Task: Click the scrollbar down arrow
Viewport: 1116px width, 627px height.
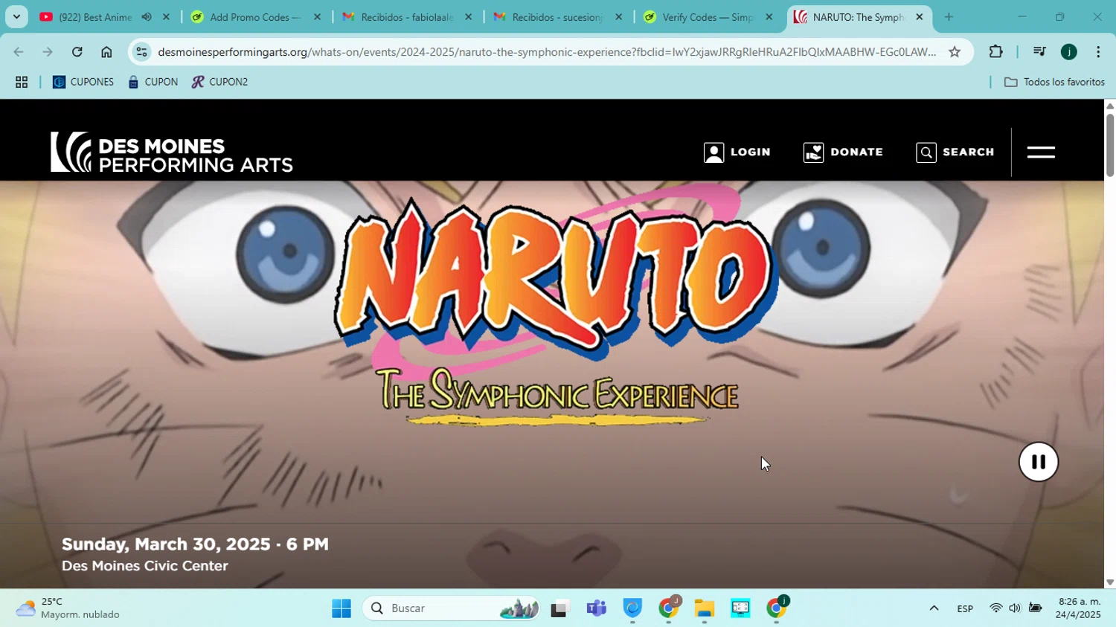Action: click(1110, 582)
